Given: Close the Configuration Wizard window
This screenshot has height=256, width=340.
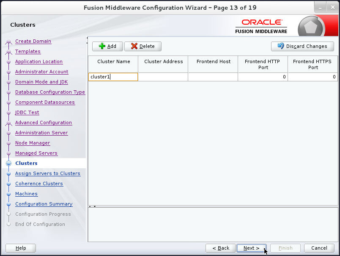Looking at the screenshot, I should point(332,8).
